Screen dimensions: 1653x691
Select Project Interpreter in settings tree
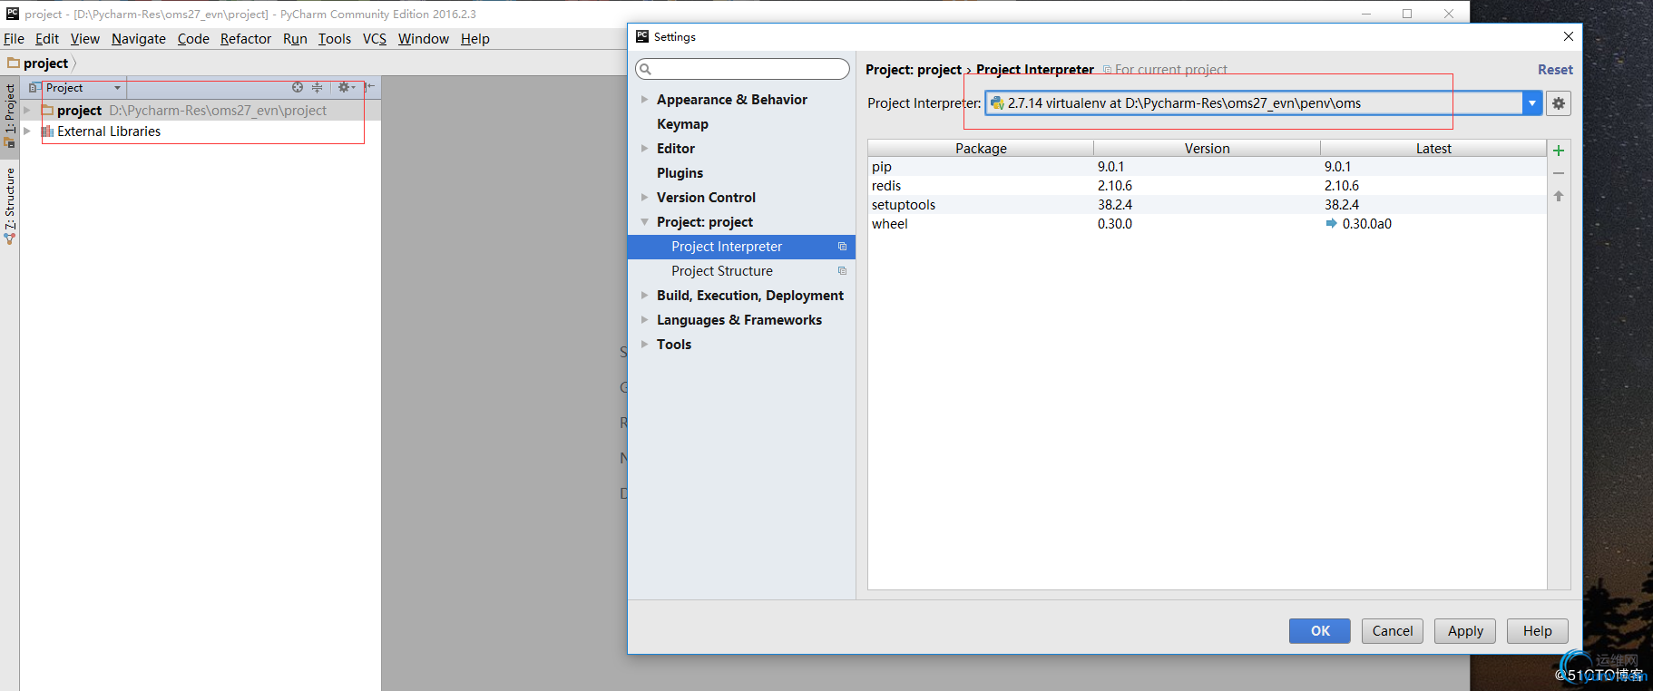click(741, 247)
